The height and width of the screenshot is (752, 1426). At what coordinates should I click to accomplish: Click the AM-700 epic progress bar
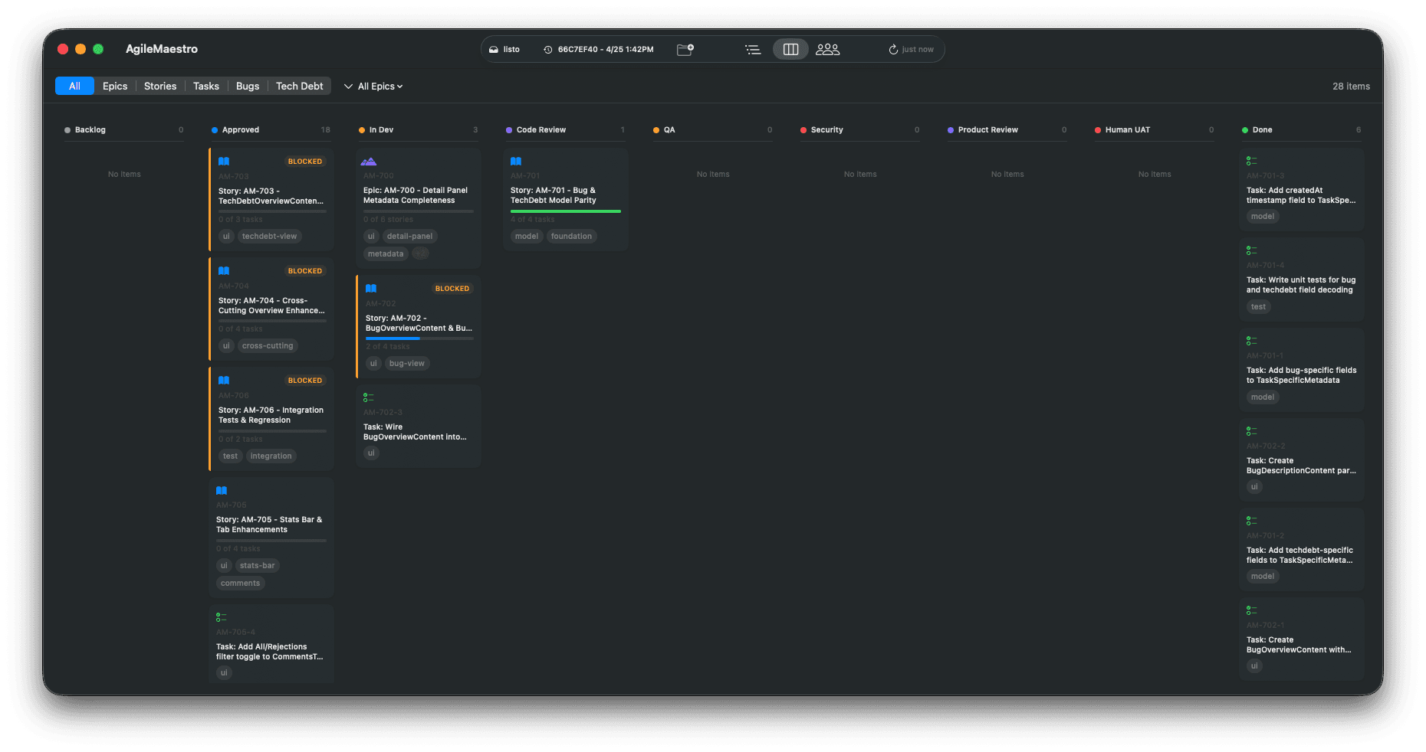click(419, 211)
